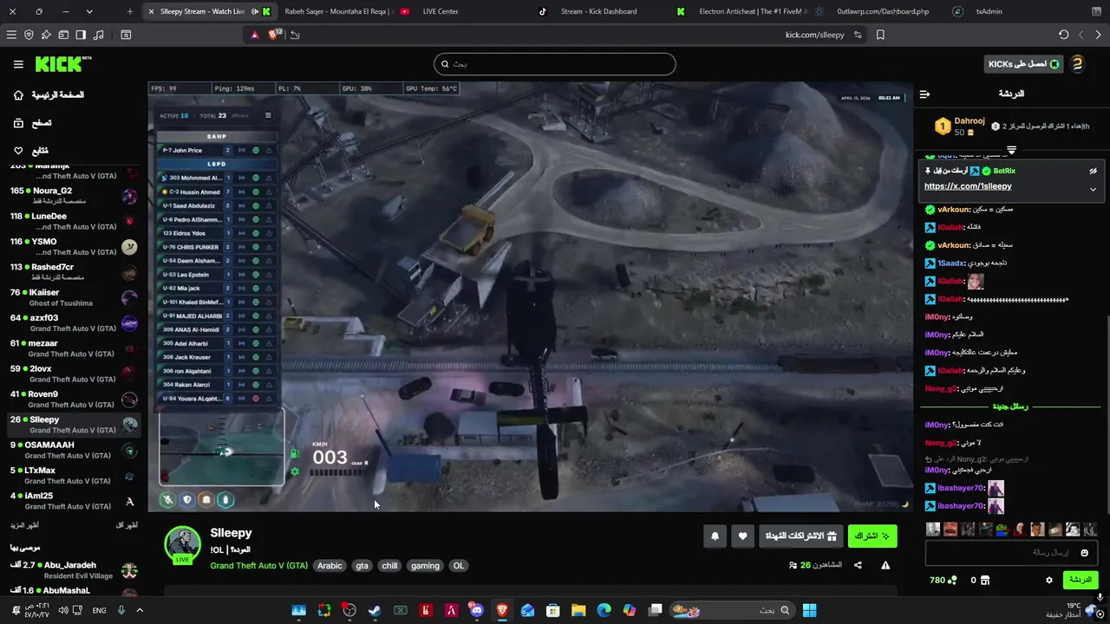The image size is (1110, 624).
Task: Expand the pinned message chevron
Action: 1093,189
